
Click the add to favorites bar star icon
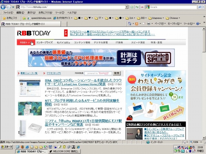click(24, 18)
